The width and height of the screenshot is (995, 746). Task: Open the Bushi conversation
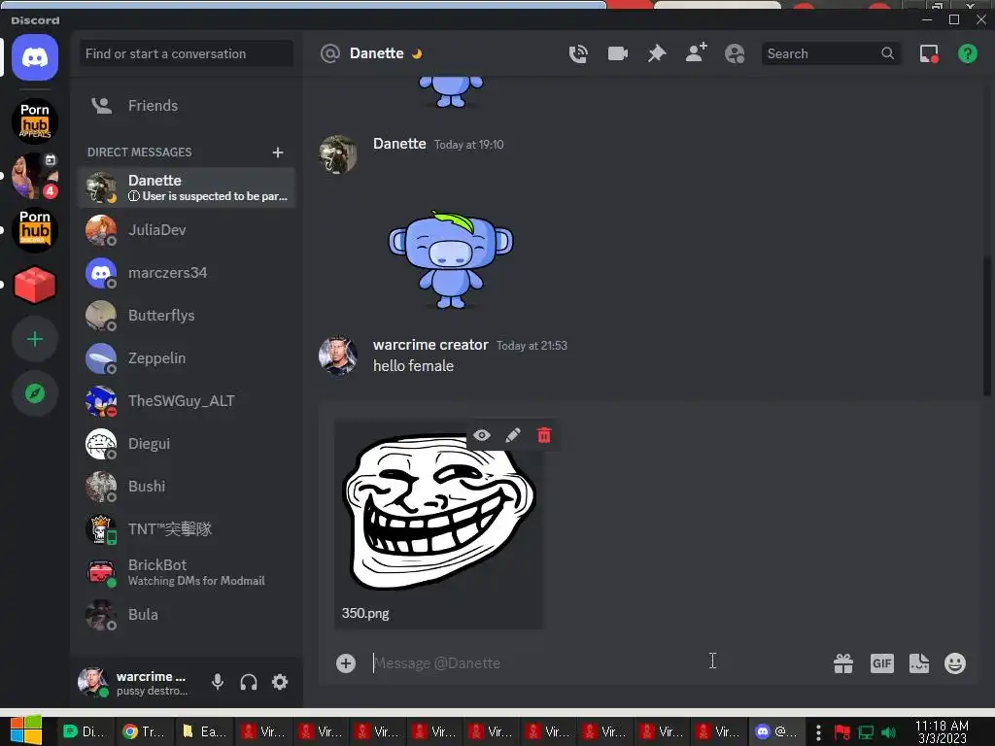[186, 487]
